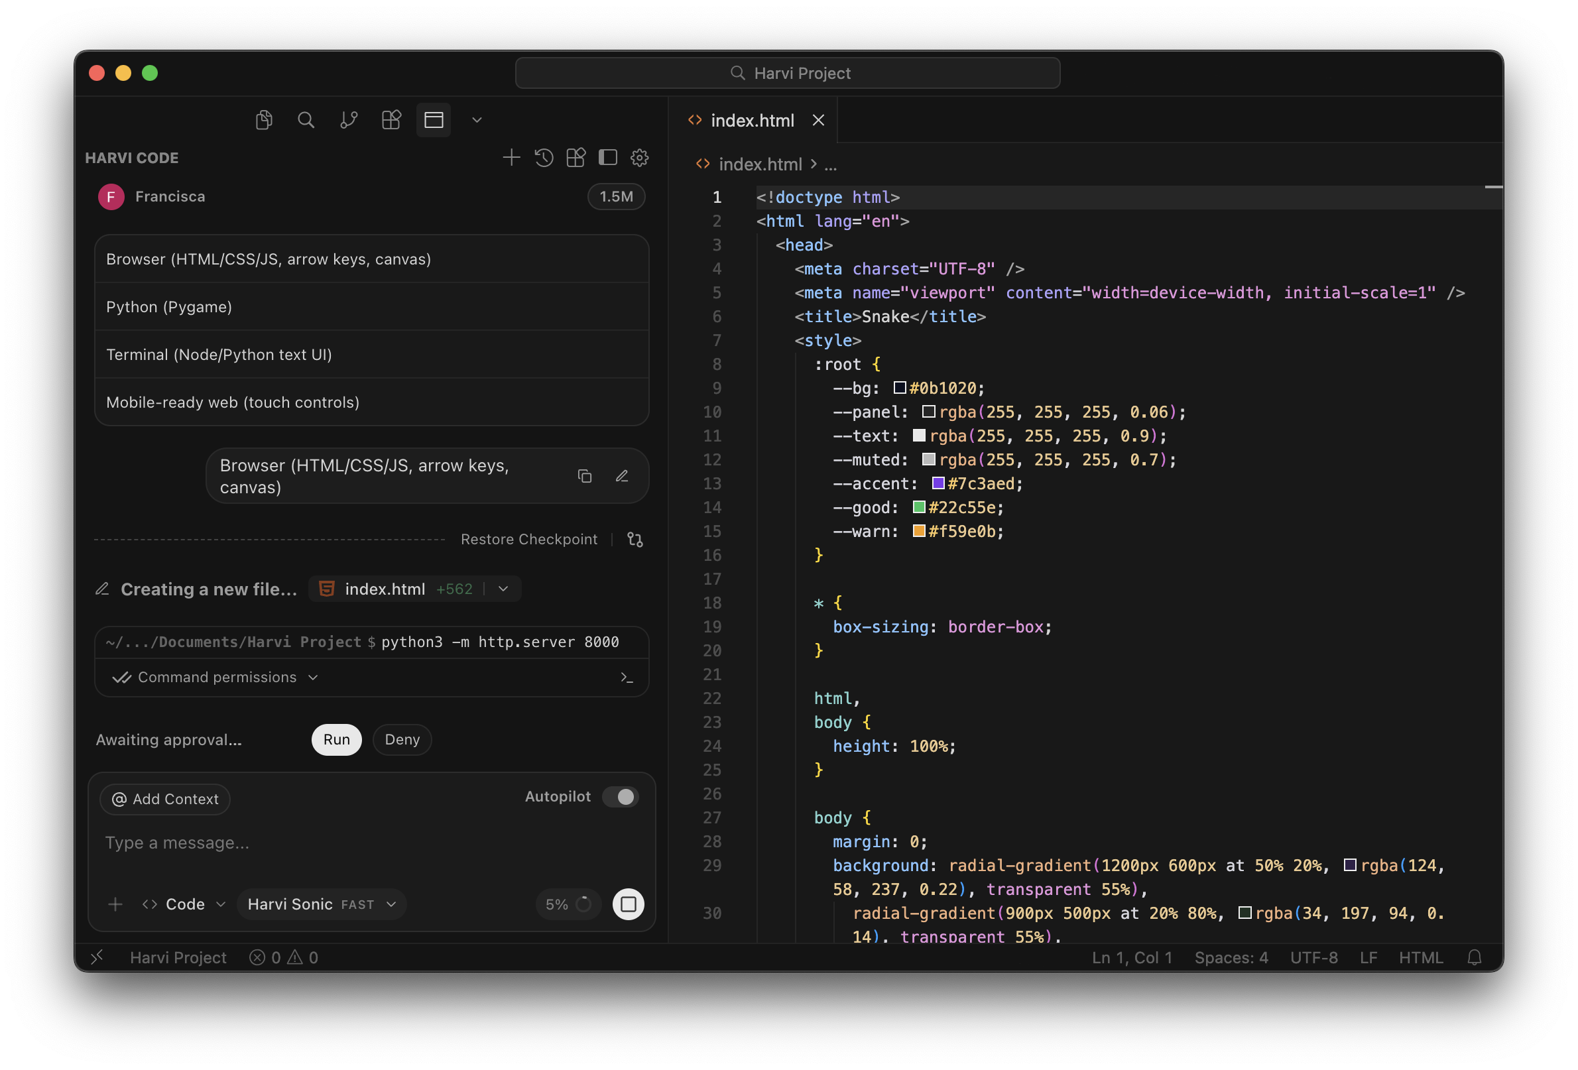
Task: Click the 1.5M token badge
Action: [x=616, y=197]
